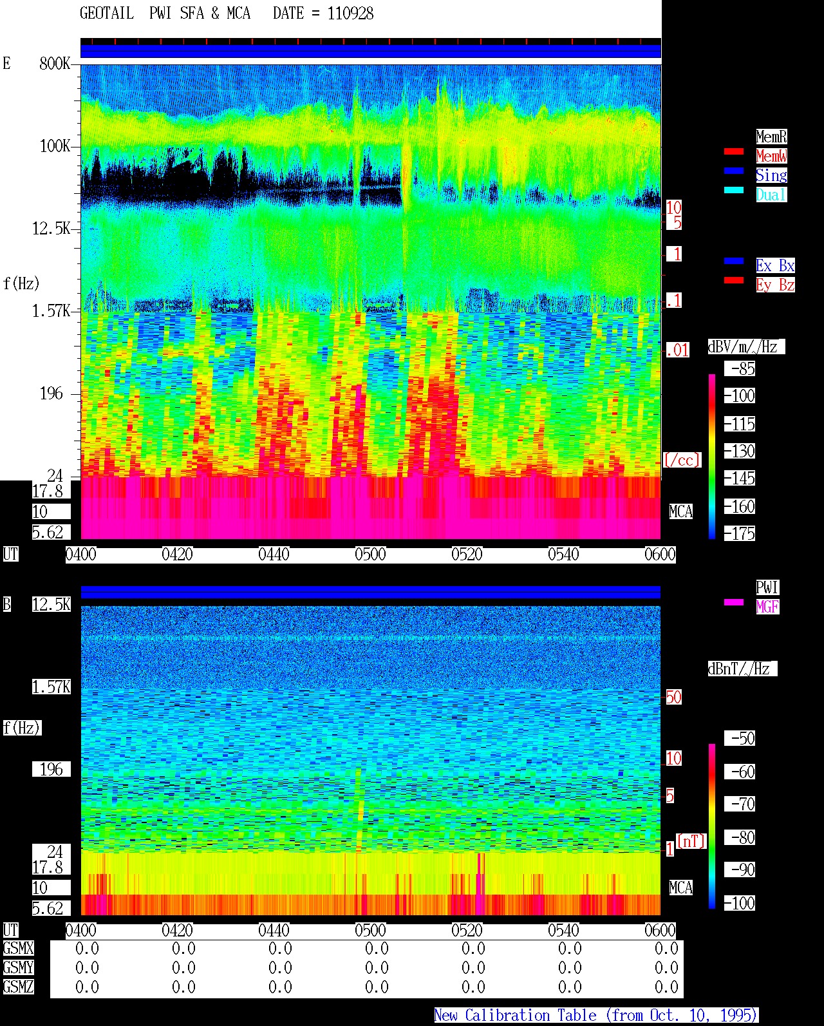The height and width of the screenshot is (1026, 824).
Task: Select the PWI legend label
Action: point(767,587)
